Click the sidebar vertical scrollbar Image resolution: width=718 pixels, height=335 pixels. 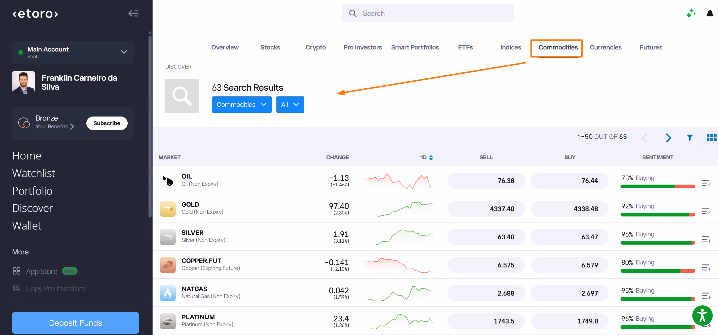pos(150,127)
